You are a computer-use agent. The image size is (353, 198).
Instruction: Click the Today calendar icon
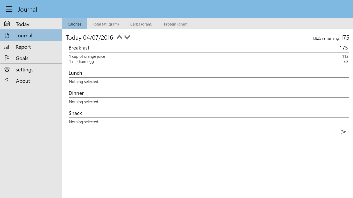pos(7,24)
